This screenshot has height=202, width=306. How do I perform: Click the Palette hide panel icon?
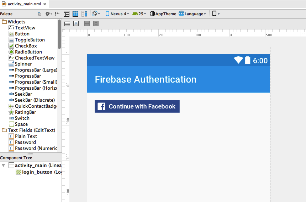click(57, 14)
